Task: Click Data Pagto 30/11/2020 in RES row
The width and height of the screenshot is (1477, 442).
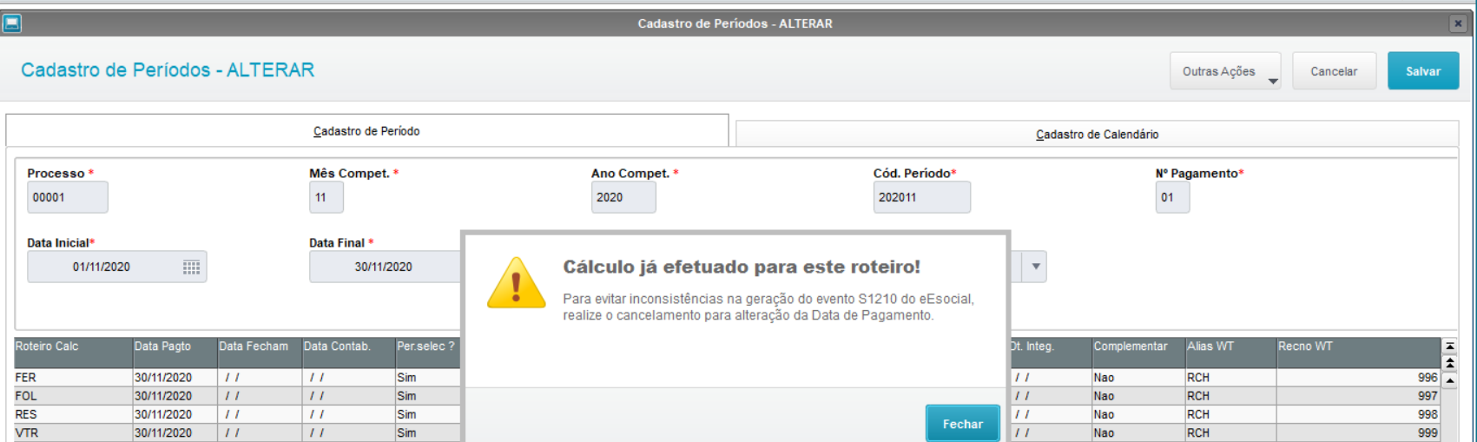Action: (175, 414)
